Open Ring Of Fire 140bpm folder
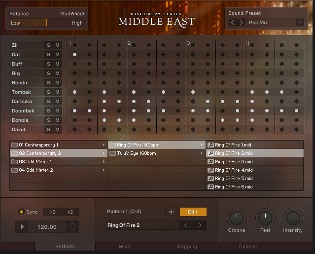This screenshot has height=254, width=315. pyautogui.click(x=156, y=145)
